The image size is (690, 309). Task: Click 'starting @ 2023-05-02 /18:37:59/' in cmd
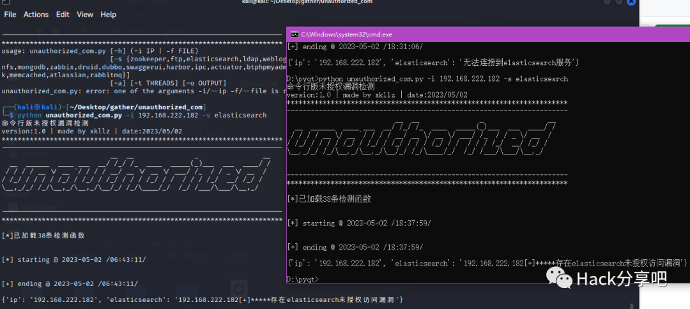tap(358, 223)
